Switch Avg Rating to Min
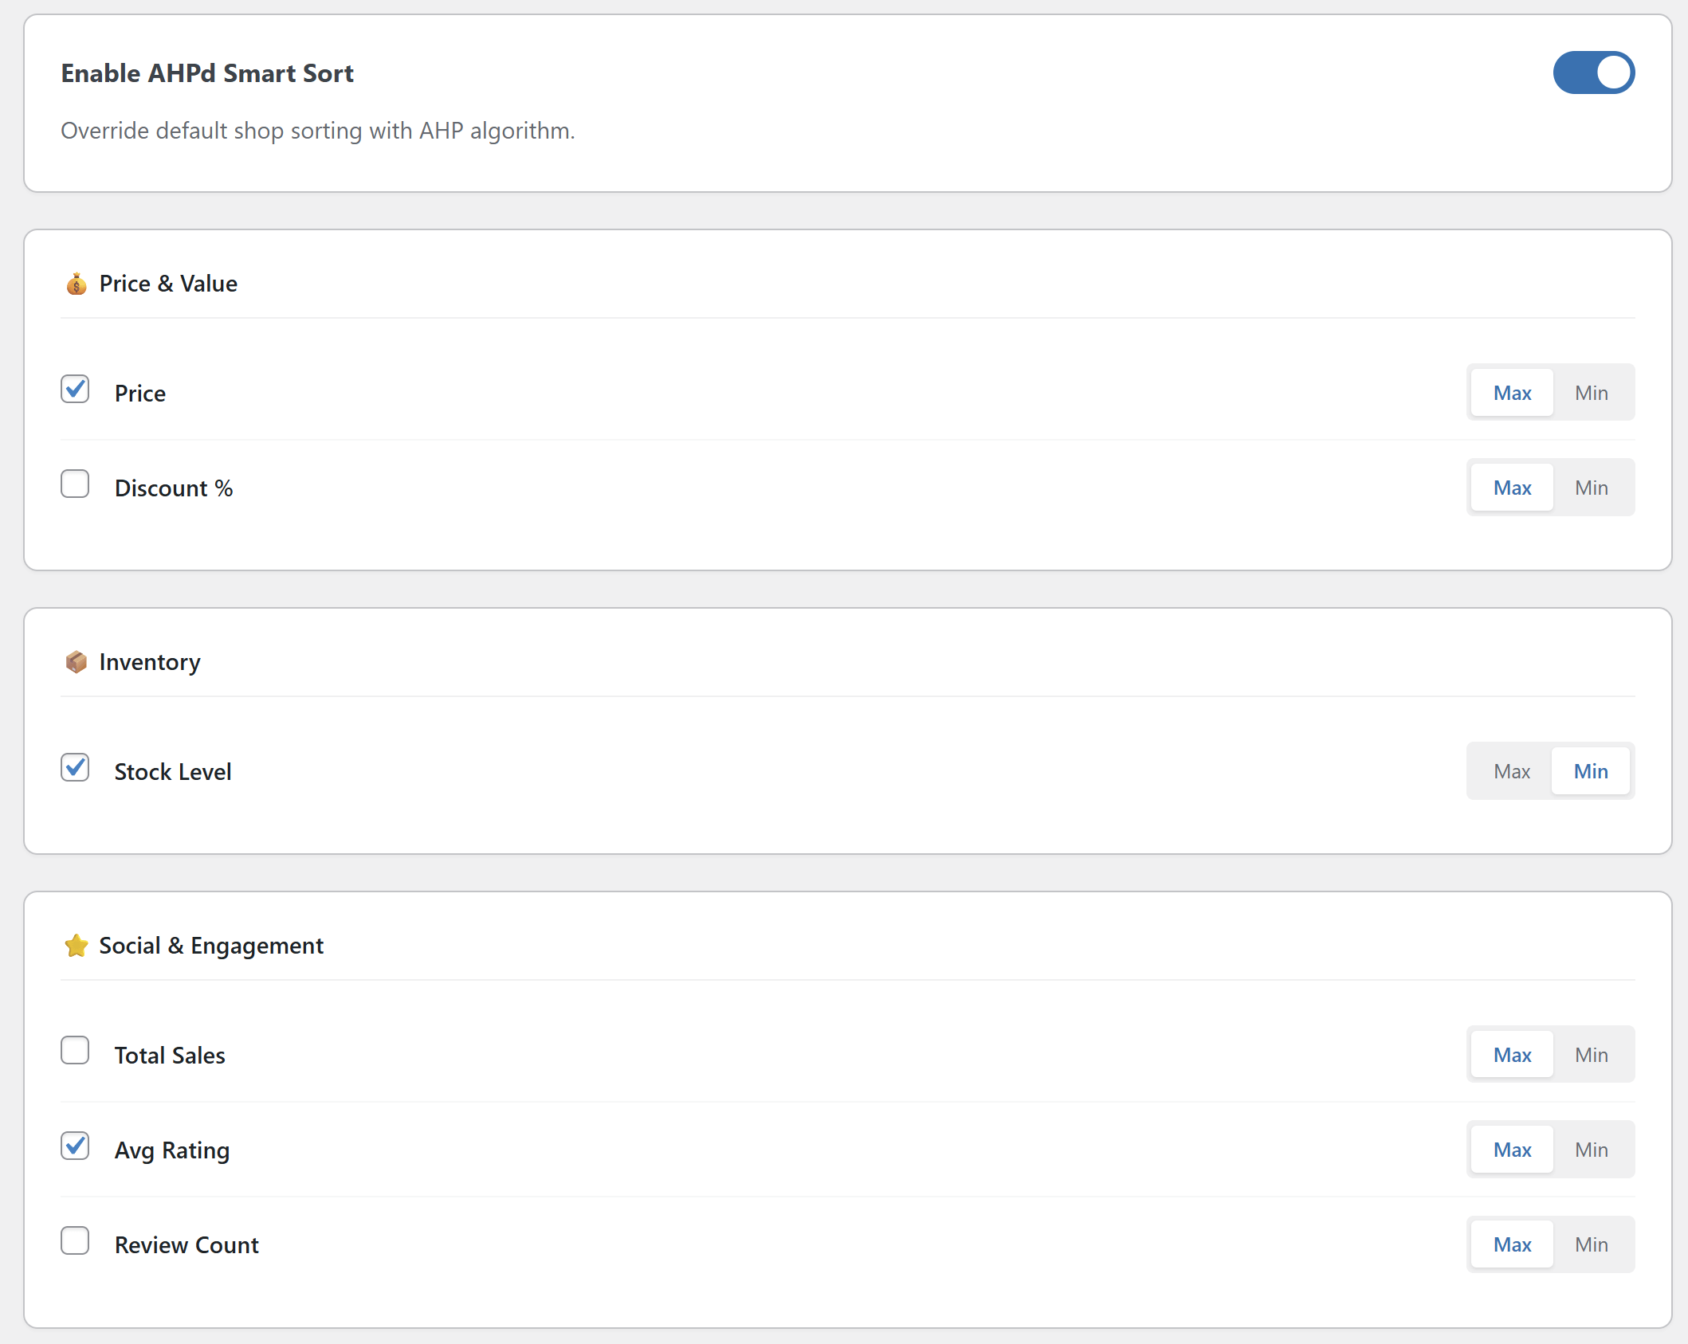1688x1344 pixels. point(1591,1149)
